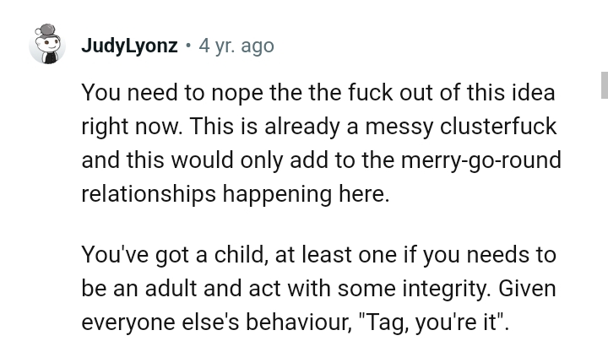Click JudyLyonz's Snoo avatar icon
The height and width of the screenshot is (352, 608).
click(47, 45)
